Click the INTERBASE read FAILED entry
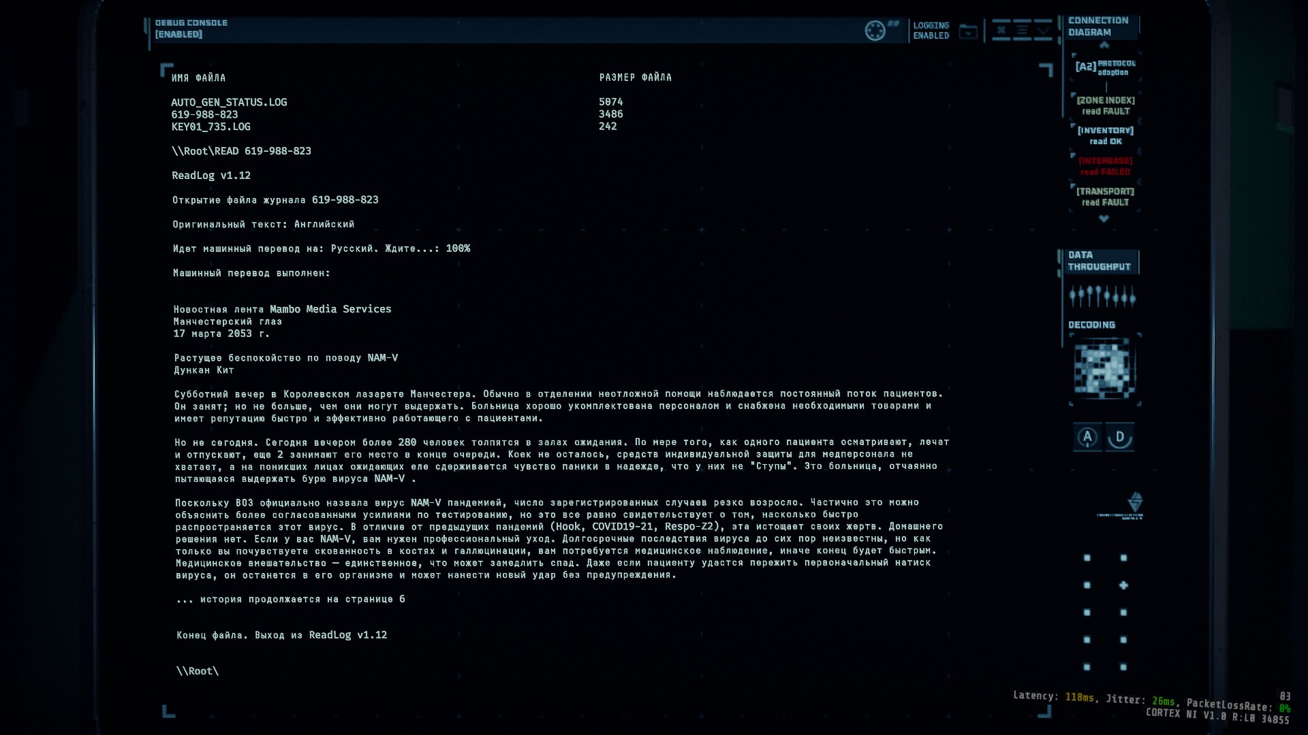1308x735 pixels. tap(1105, 166)
